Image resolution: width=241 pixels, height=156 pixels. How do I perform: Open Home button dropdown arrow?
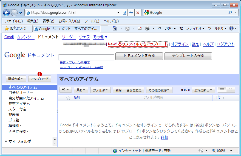coord(121,28)
